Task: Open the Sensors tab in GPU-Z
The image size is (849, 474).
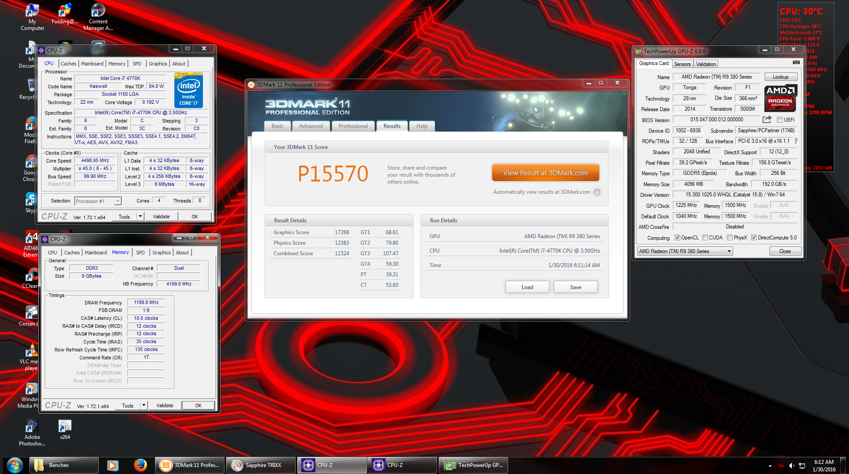Action: click(682, 64)
